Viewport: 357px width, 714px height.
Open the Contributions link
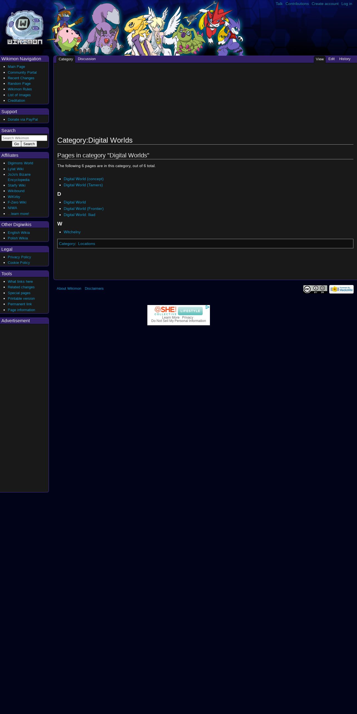coord(297,4)
